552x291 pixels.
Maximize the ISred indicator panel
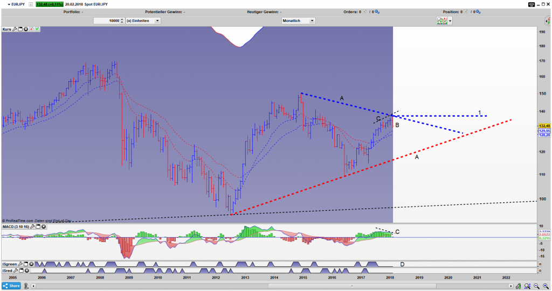(x=21, y=271)
